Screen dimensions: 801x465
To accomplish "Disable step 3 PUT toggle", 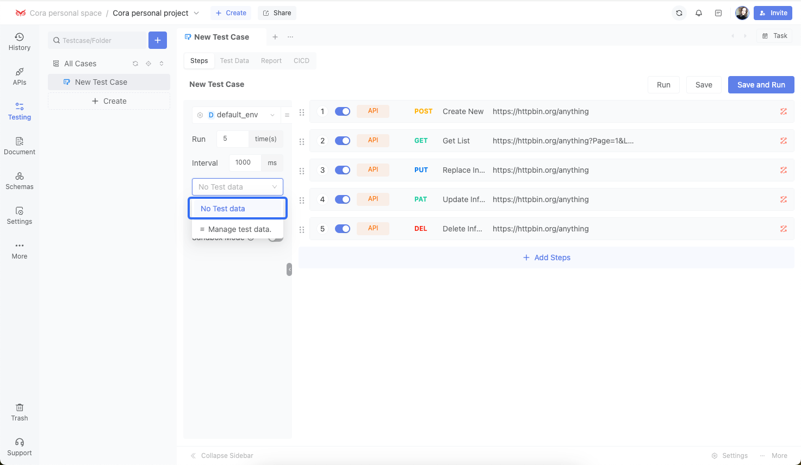I will (343, 170).
